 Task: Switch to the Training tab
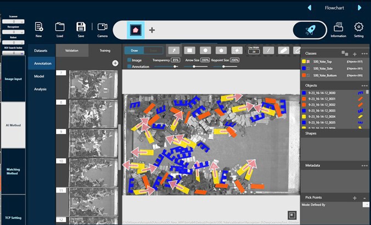point(104,50)
